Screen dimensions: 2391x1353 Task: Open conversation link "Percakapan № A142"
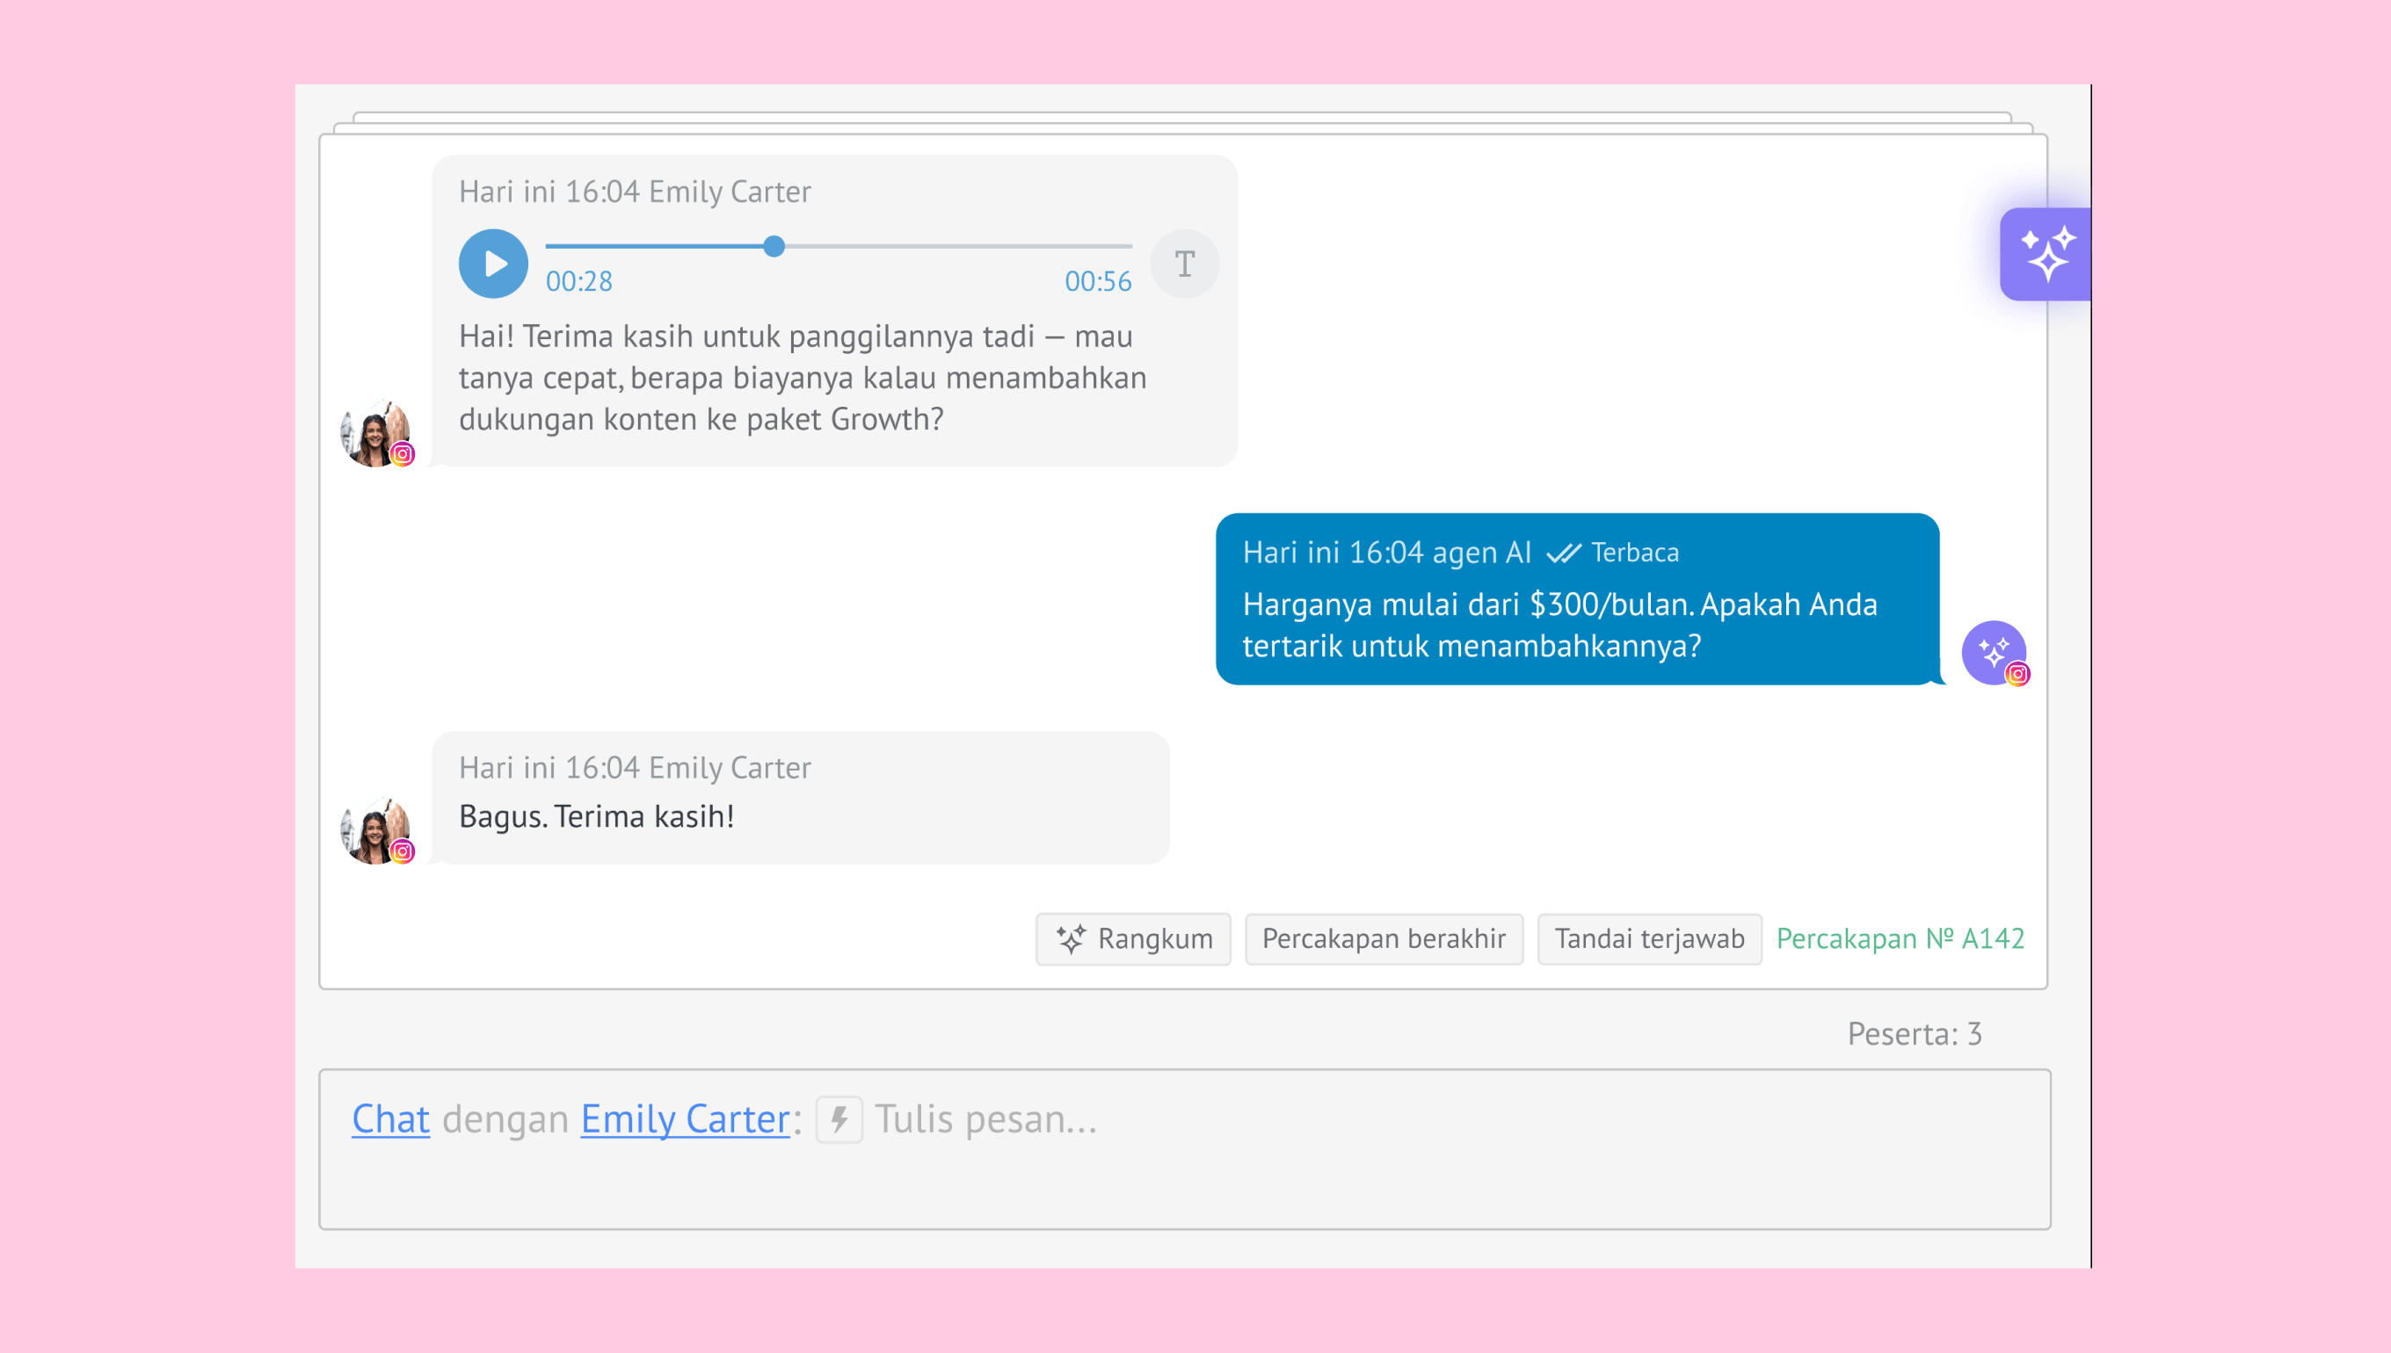coord(1900,938)
